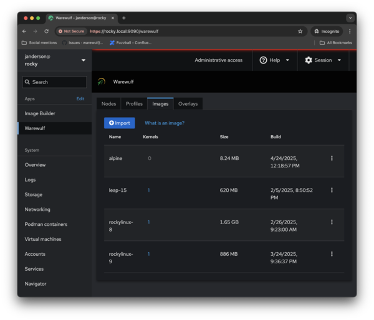Click the Warewulf logo icon in header
Image resolution: width=374 pixels, height=320 pixels.
[x=102, y=82]
